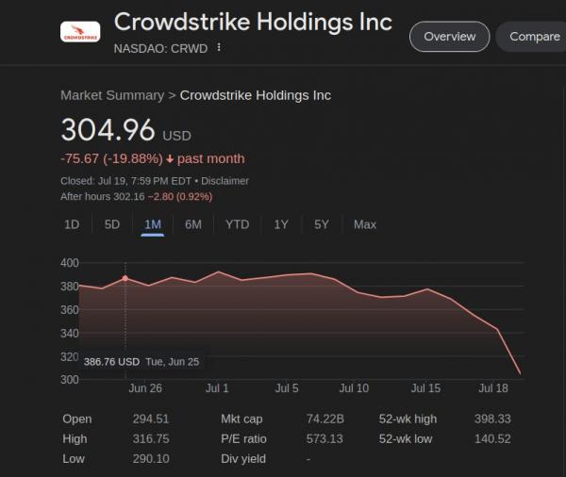Click the Crowdstrike logo icon
566x477 pixels.
pyautogui.click(x=80, y=32)
